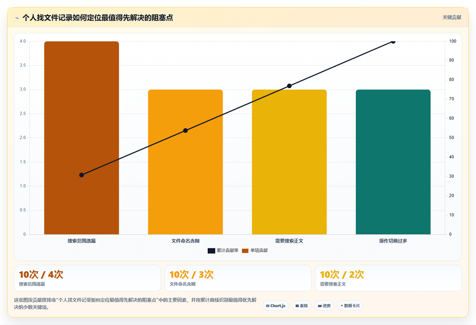
Task: Click the yellow 需要搜索正文 bar
Action: (289, 162)
